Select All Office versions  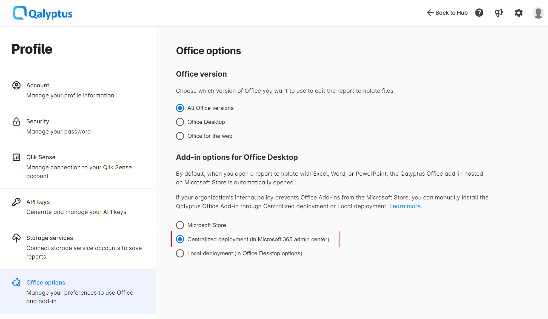coord(180,108)
